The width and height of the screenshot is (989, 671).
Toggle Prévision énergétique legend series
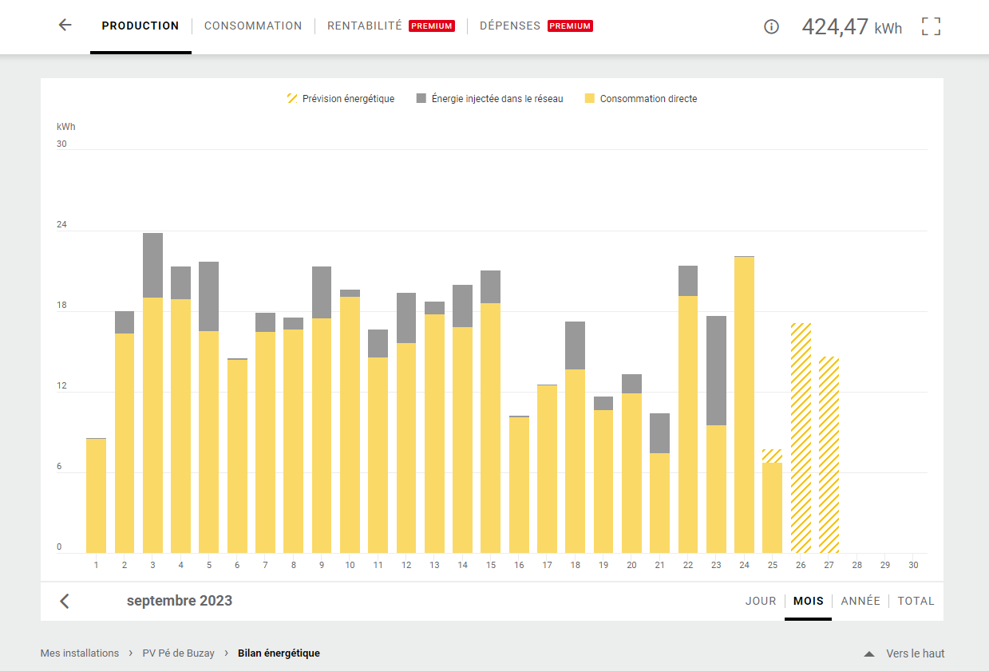pyautogui.click(x=341, y=99)
